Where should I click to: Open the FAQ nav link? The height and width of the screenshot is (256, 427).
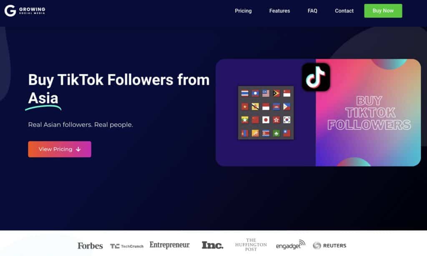point(312,11)
